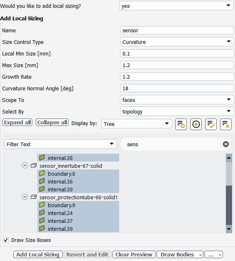Click the sensor_innertube-67-solid body icon
Screen dimensions: 235x261
pyautogui.click(x=34, y=166)
